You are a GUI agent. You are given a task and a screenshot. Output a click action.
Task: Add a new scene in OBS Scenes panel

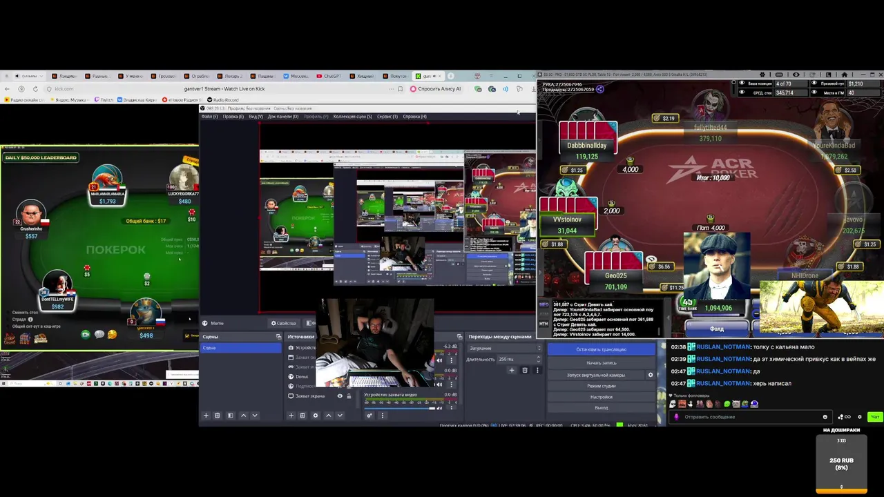point(206,416)
